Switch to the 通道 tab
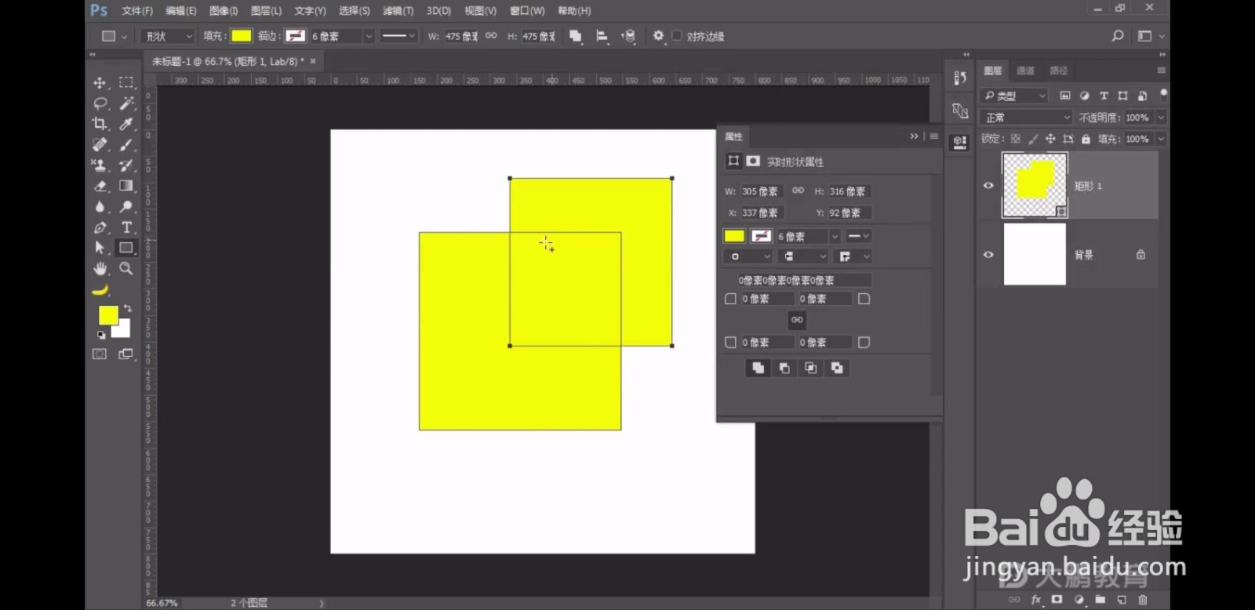This screenshot has height=610, width=1255. [x=1025, y=71]
